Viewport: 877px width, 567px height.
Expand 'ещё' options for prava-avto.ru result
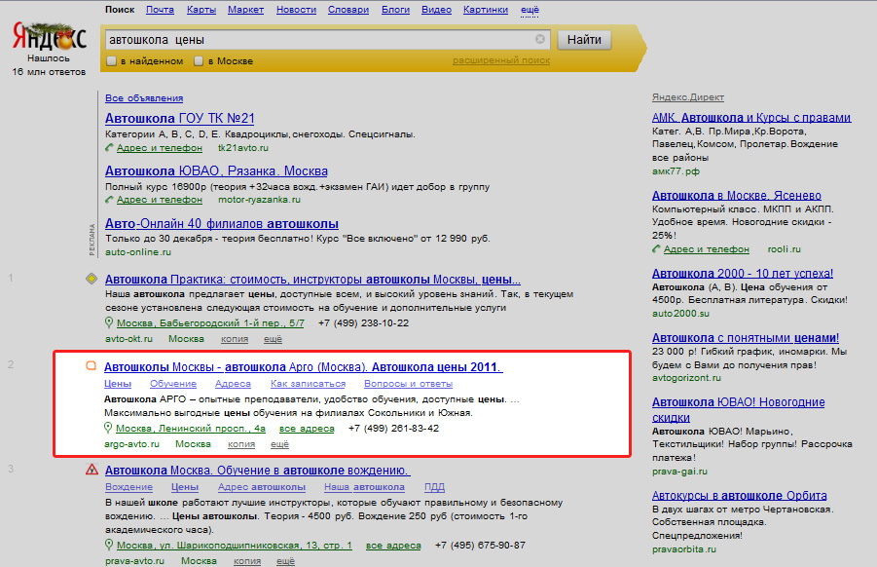click(x=285, y=560)
